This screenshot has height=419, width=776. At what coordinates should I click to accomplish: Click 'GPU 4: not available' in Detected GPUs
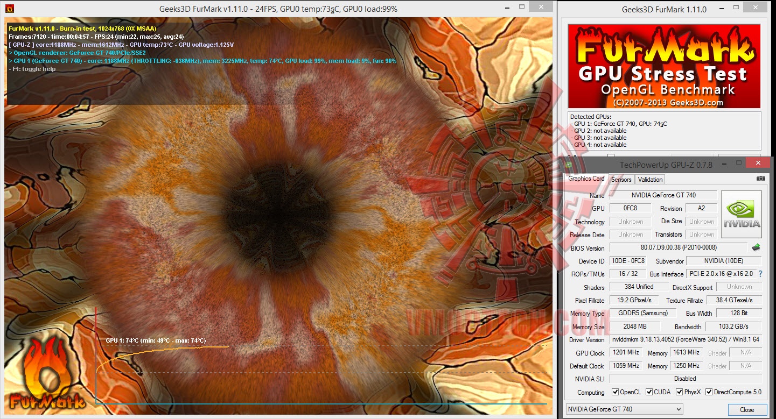(x=598, y=145)
